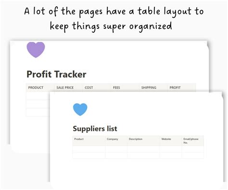
Task: Click first empty cell under Company
Action: tap(116, 149)
